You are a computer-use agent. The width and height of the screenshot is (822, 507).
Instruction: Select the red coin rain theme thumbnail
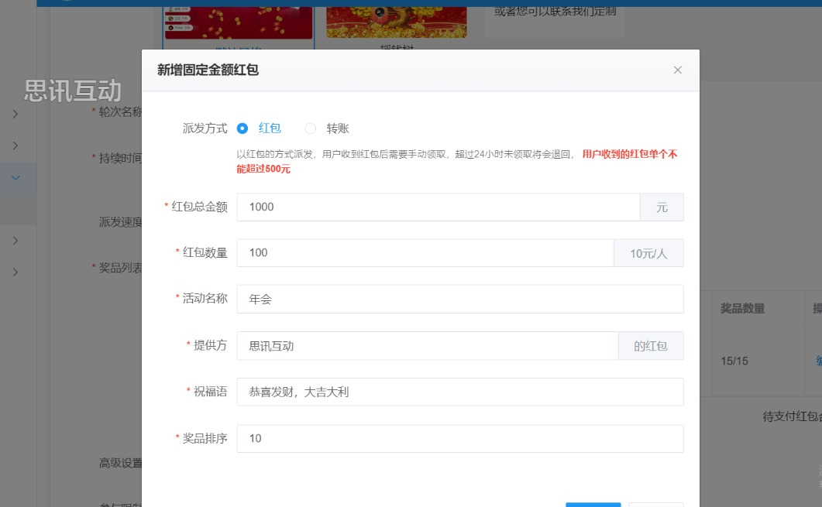tap(239, 22)
